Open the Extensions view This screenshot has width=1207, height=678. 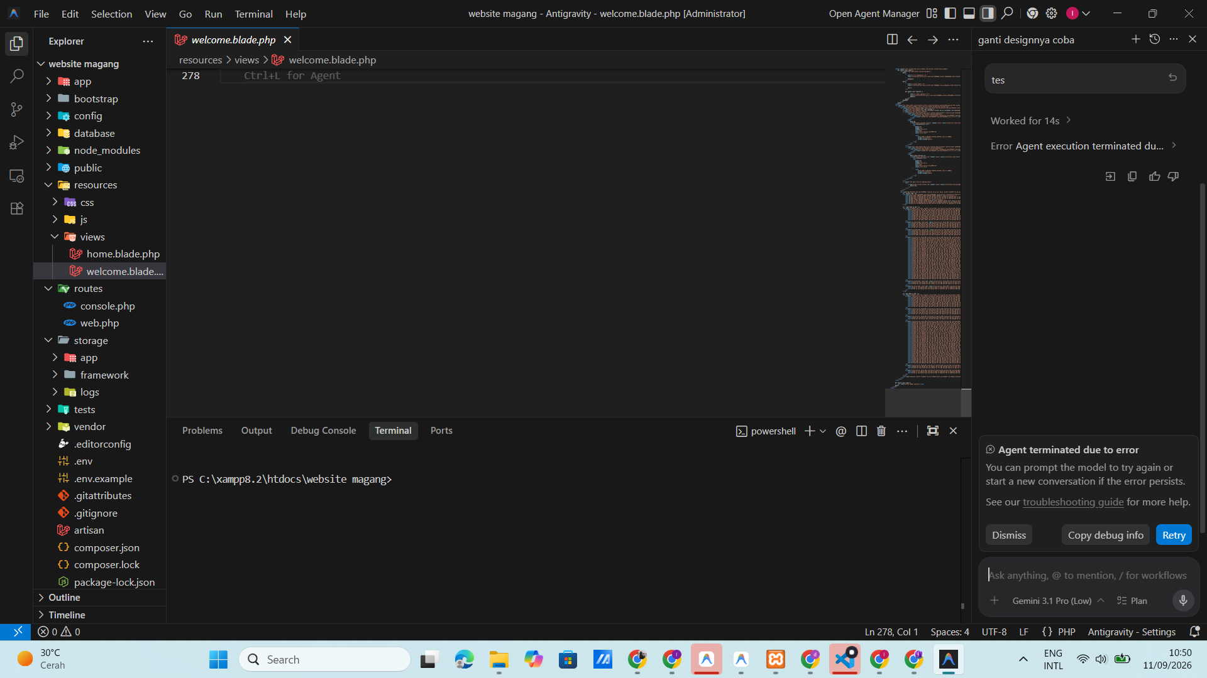tap(17, 208)
